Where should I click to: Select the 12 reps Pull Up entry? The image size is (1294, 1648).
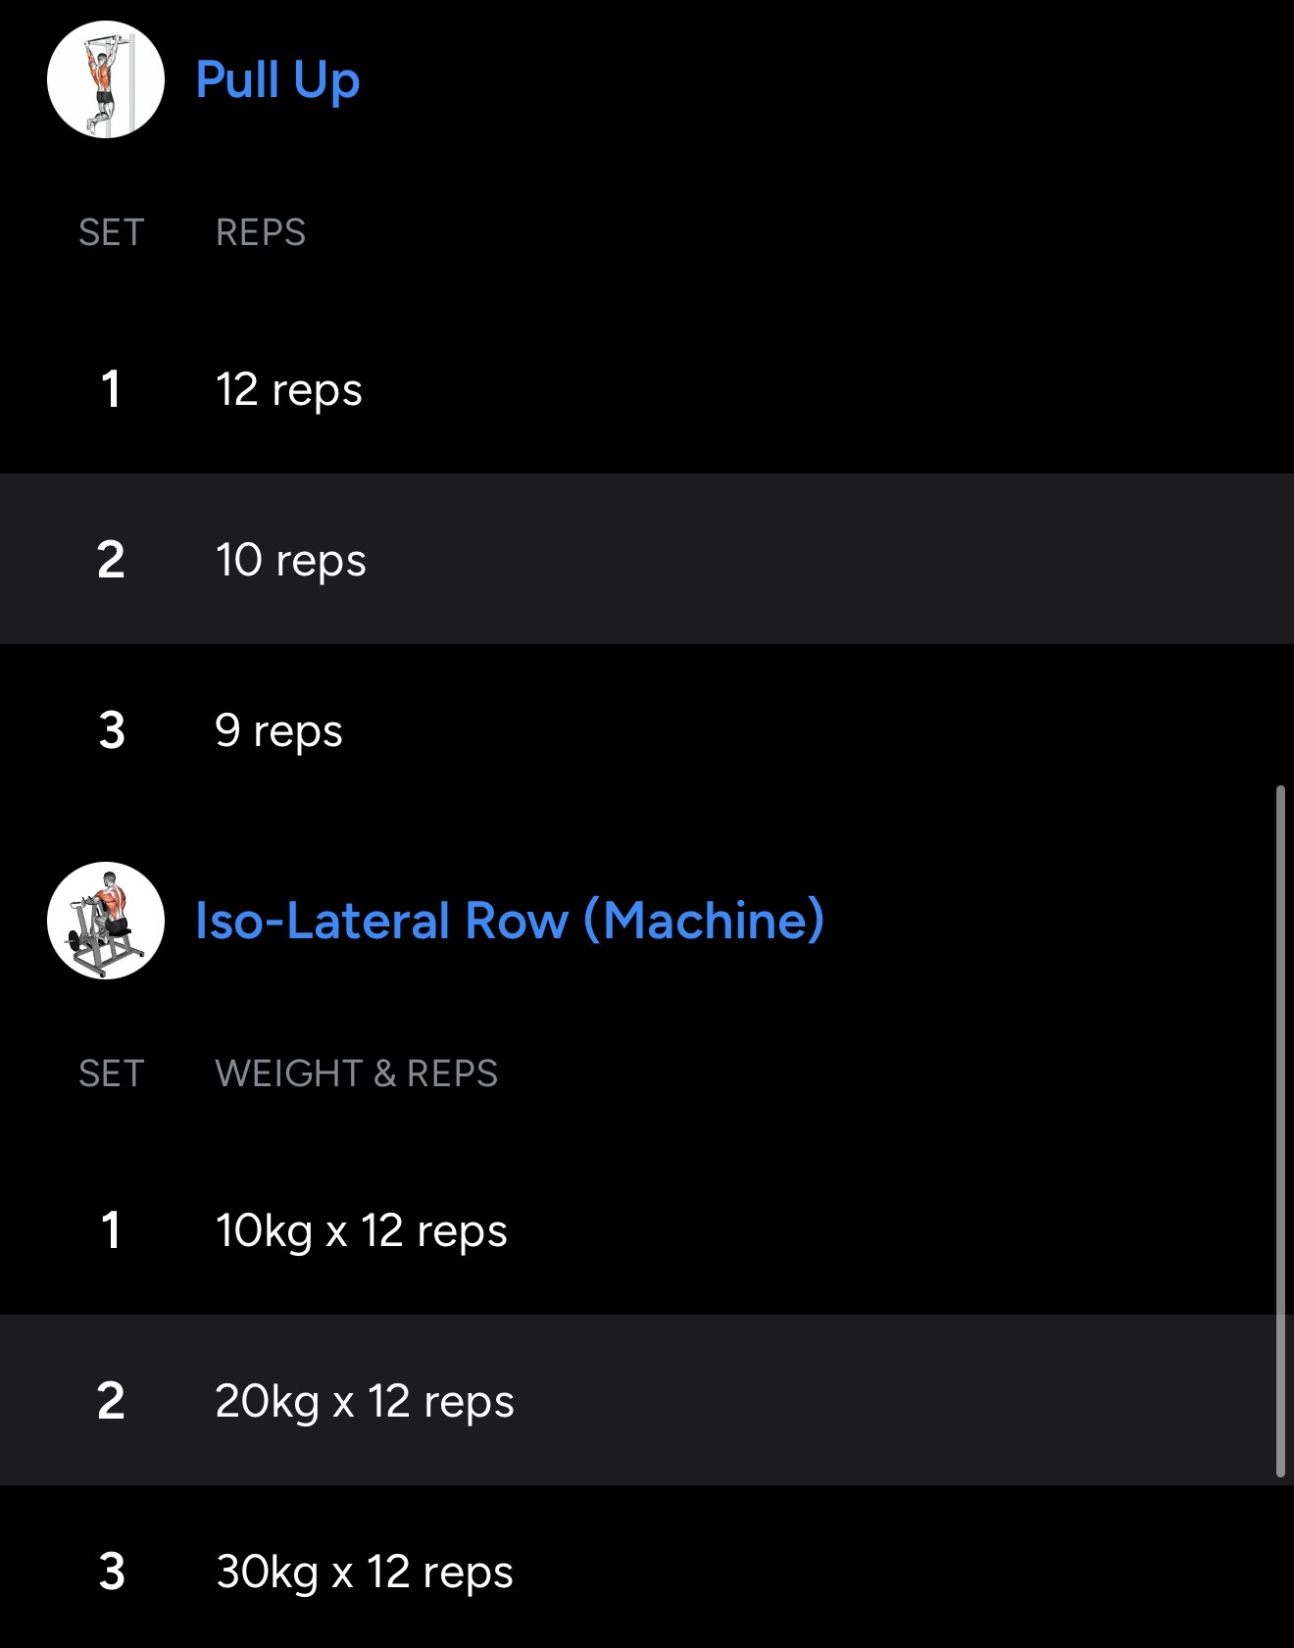tap(289, 389)
